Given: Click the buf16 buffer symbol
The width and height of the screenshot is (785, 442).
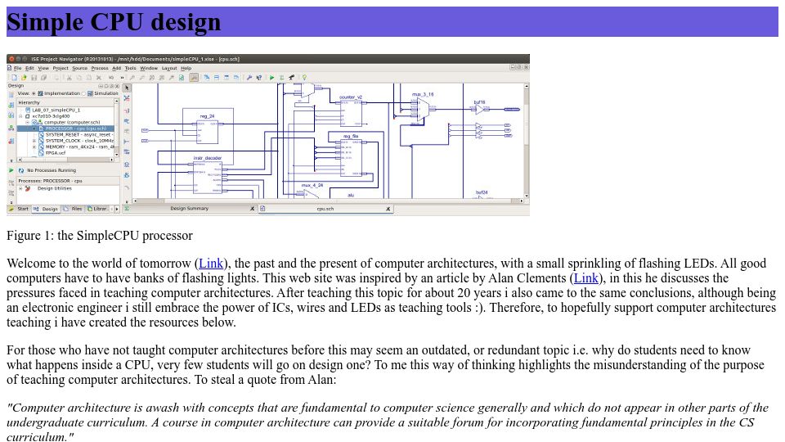Looking at the screenshot, I should tap(480, 109).
